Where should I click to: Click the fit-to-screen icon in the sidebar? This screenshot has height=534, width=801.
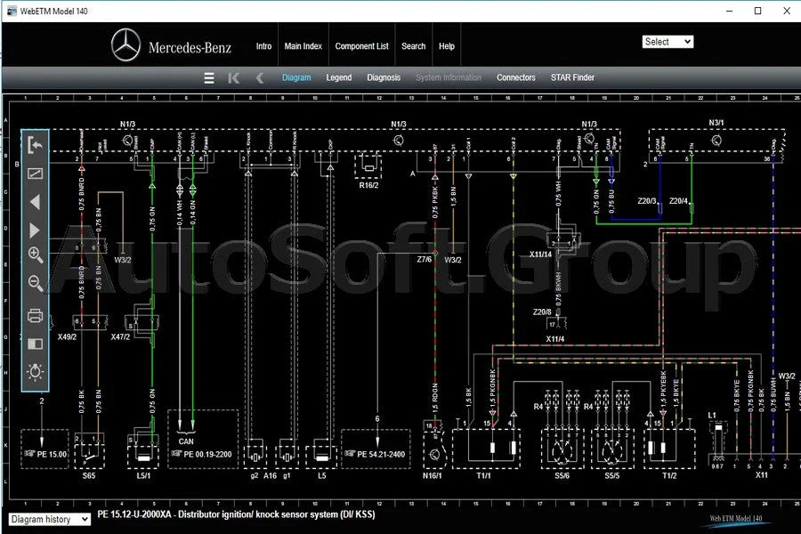pyautogui.click(x=35, y=174)
